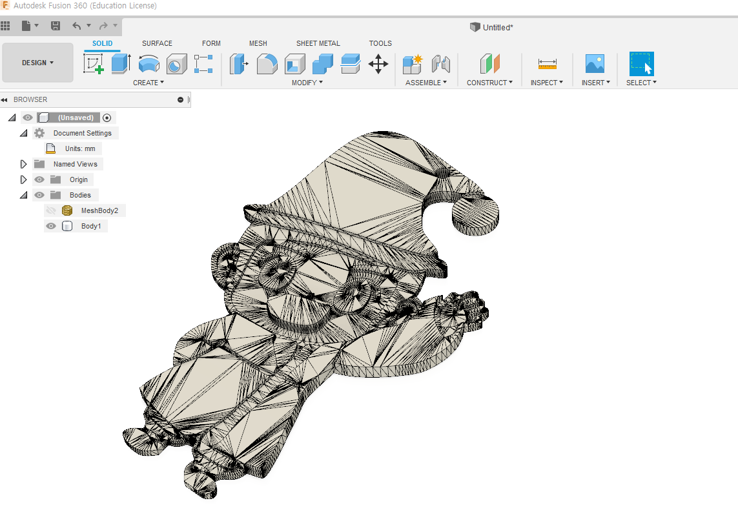Switch to the MESH tab

point(258,43)
